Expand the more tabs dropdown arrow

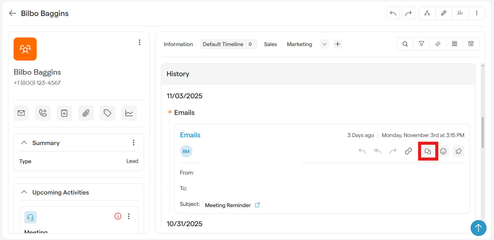[x=324, y=44]
